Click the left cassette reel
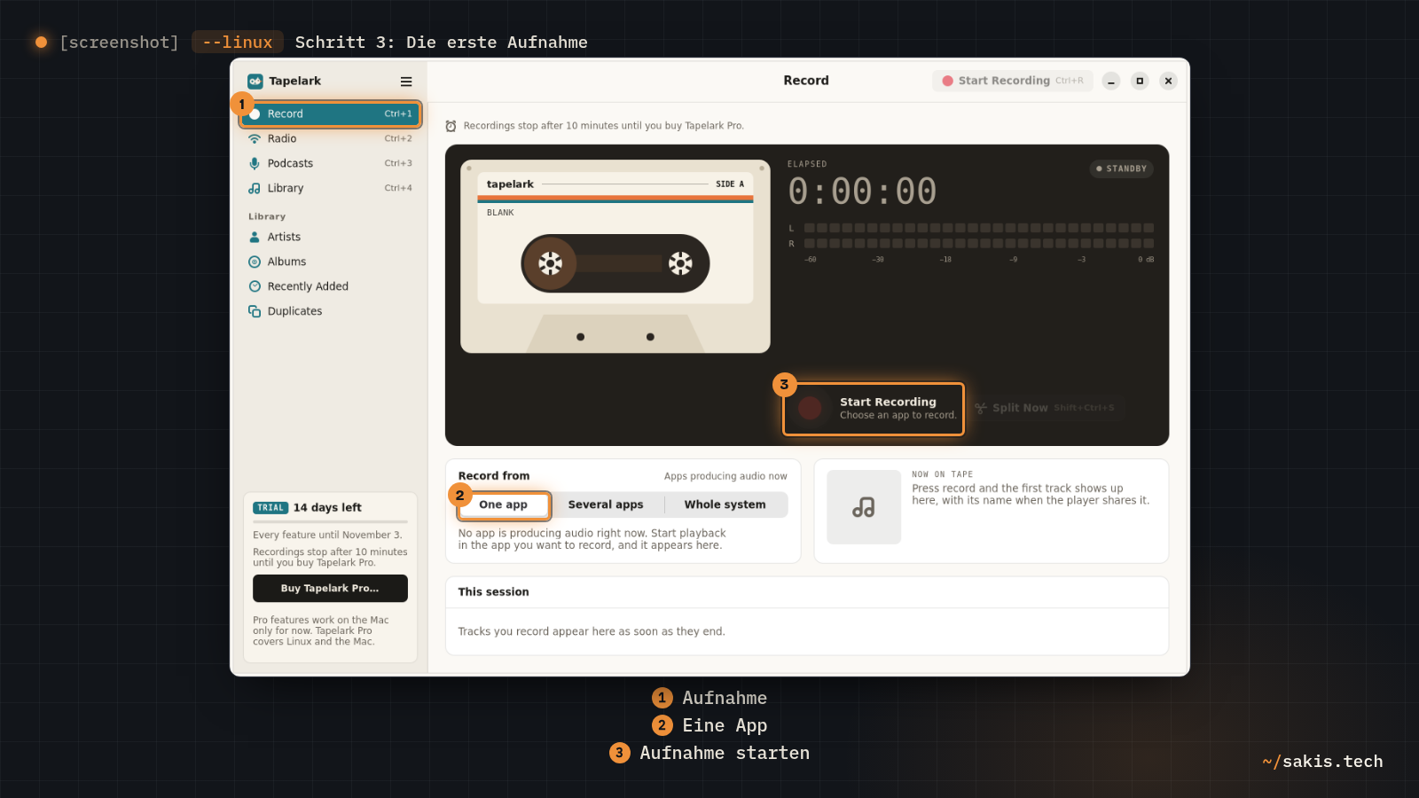This screenshot has width=1419, height=798. (550, 263)
